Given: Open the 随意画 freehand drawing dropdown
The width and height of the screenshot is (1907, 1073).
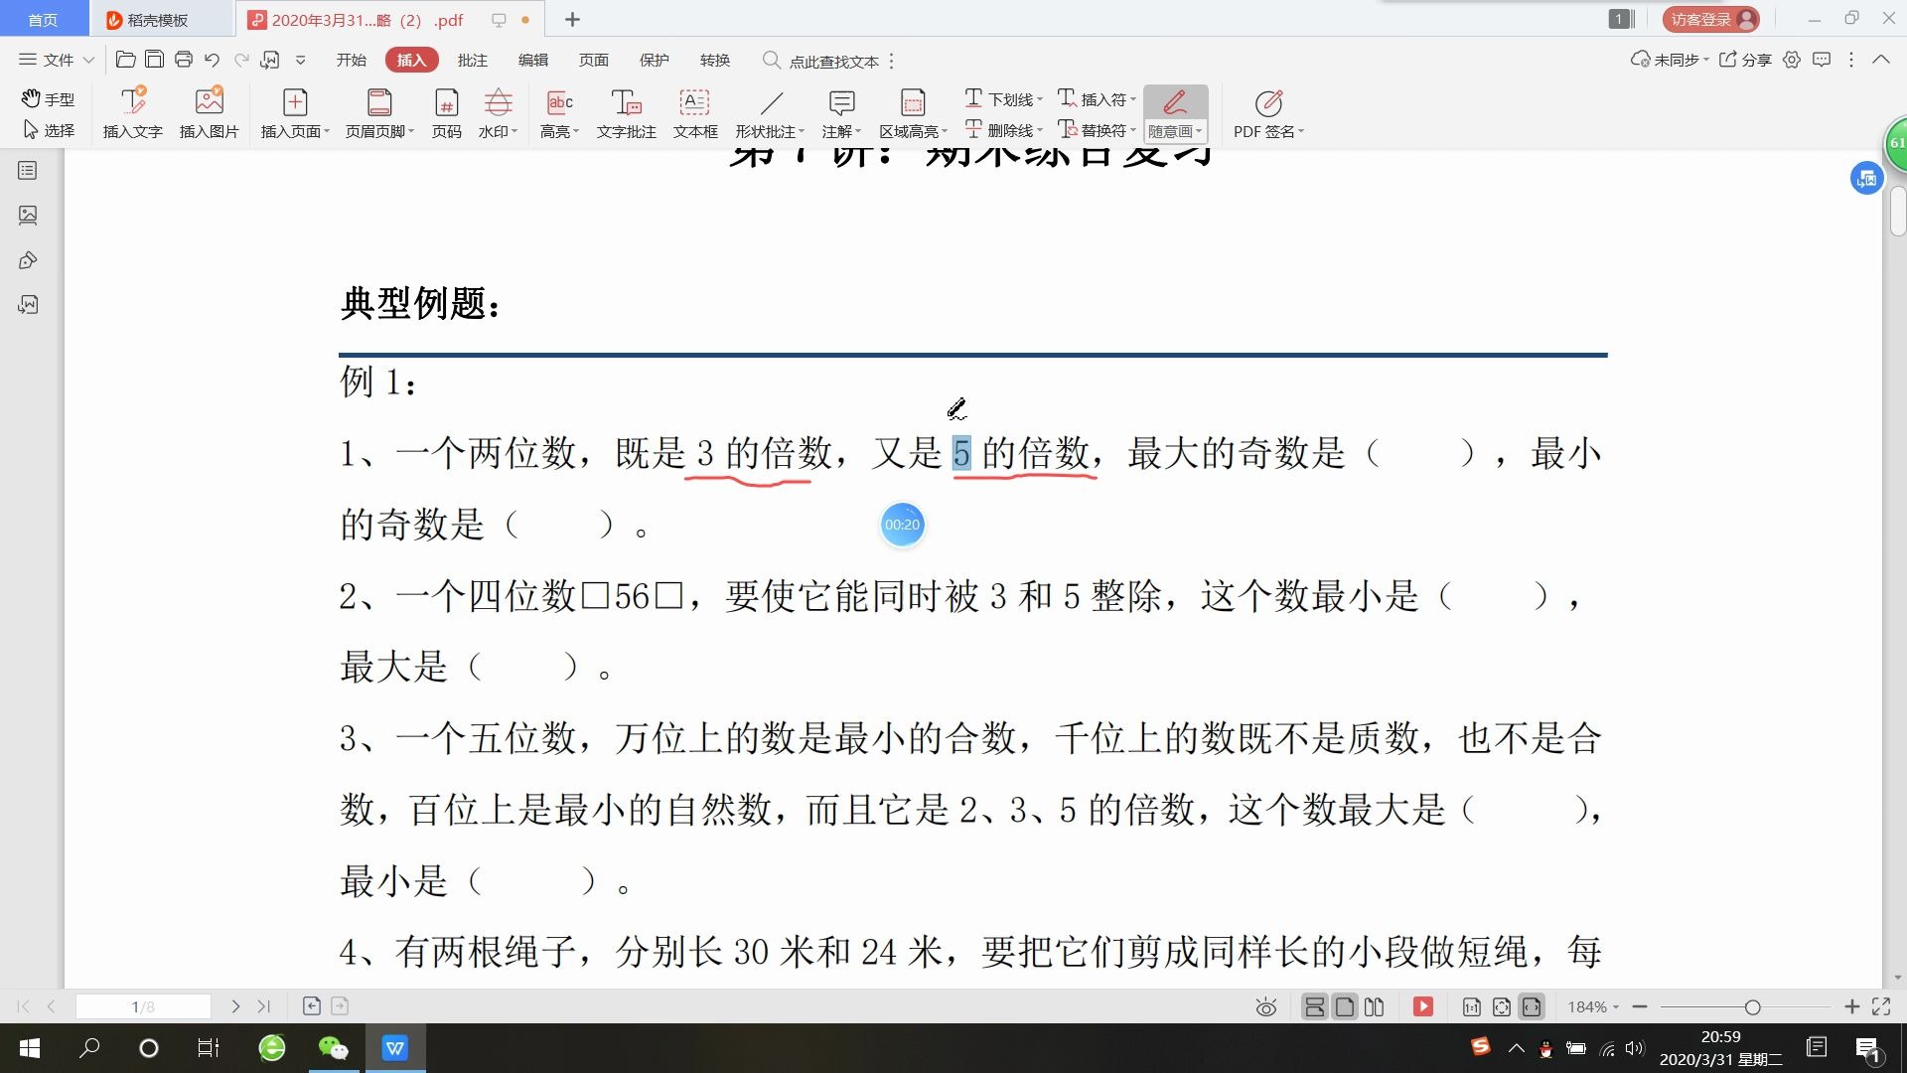Looking at the screenshot, I should 1199,129.
